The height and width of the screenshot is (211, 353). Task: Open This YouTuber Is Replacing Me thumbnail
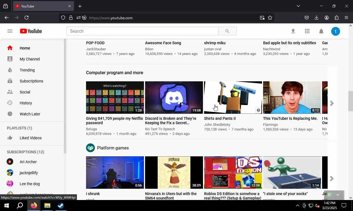[x=292, y=98]
